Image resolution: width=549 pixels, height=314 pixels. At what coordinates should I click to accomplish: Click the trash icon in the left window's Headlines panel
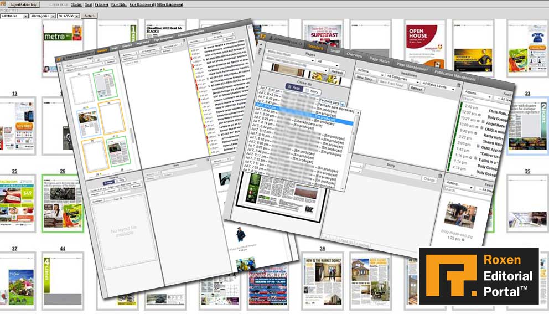pos(185,40)
